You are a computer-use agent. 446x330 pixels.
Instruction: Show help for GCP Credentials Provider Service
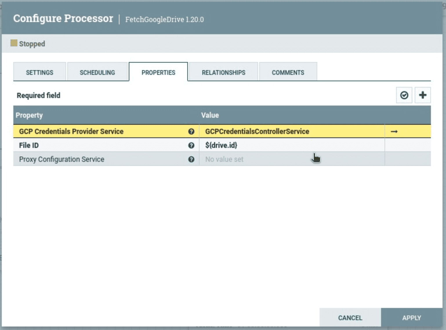tap(191, 131)
